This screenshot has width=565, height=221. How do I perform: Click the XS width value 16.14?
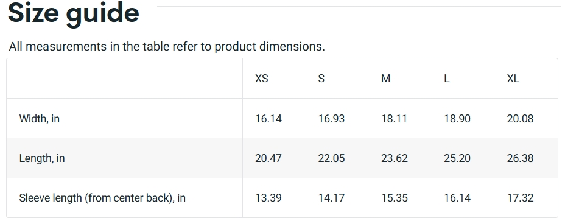pyautogui.click(x=268, y=119)
